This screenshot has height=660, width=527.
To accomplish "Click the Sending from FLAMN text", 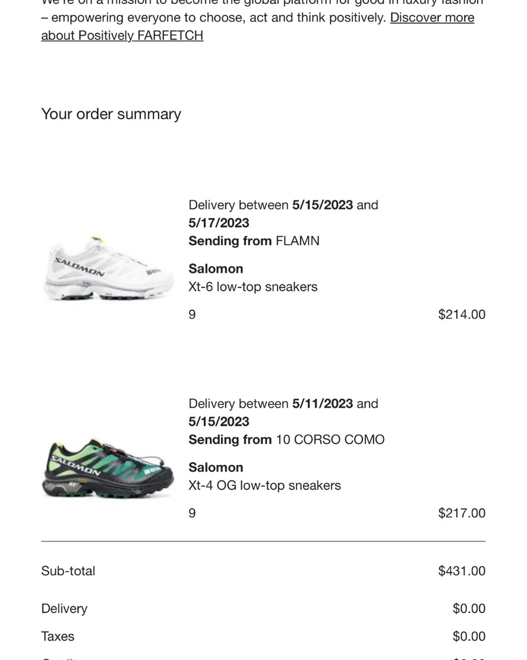I will click(x=254, y=241).
